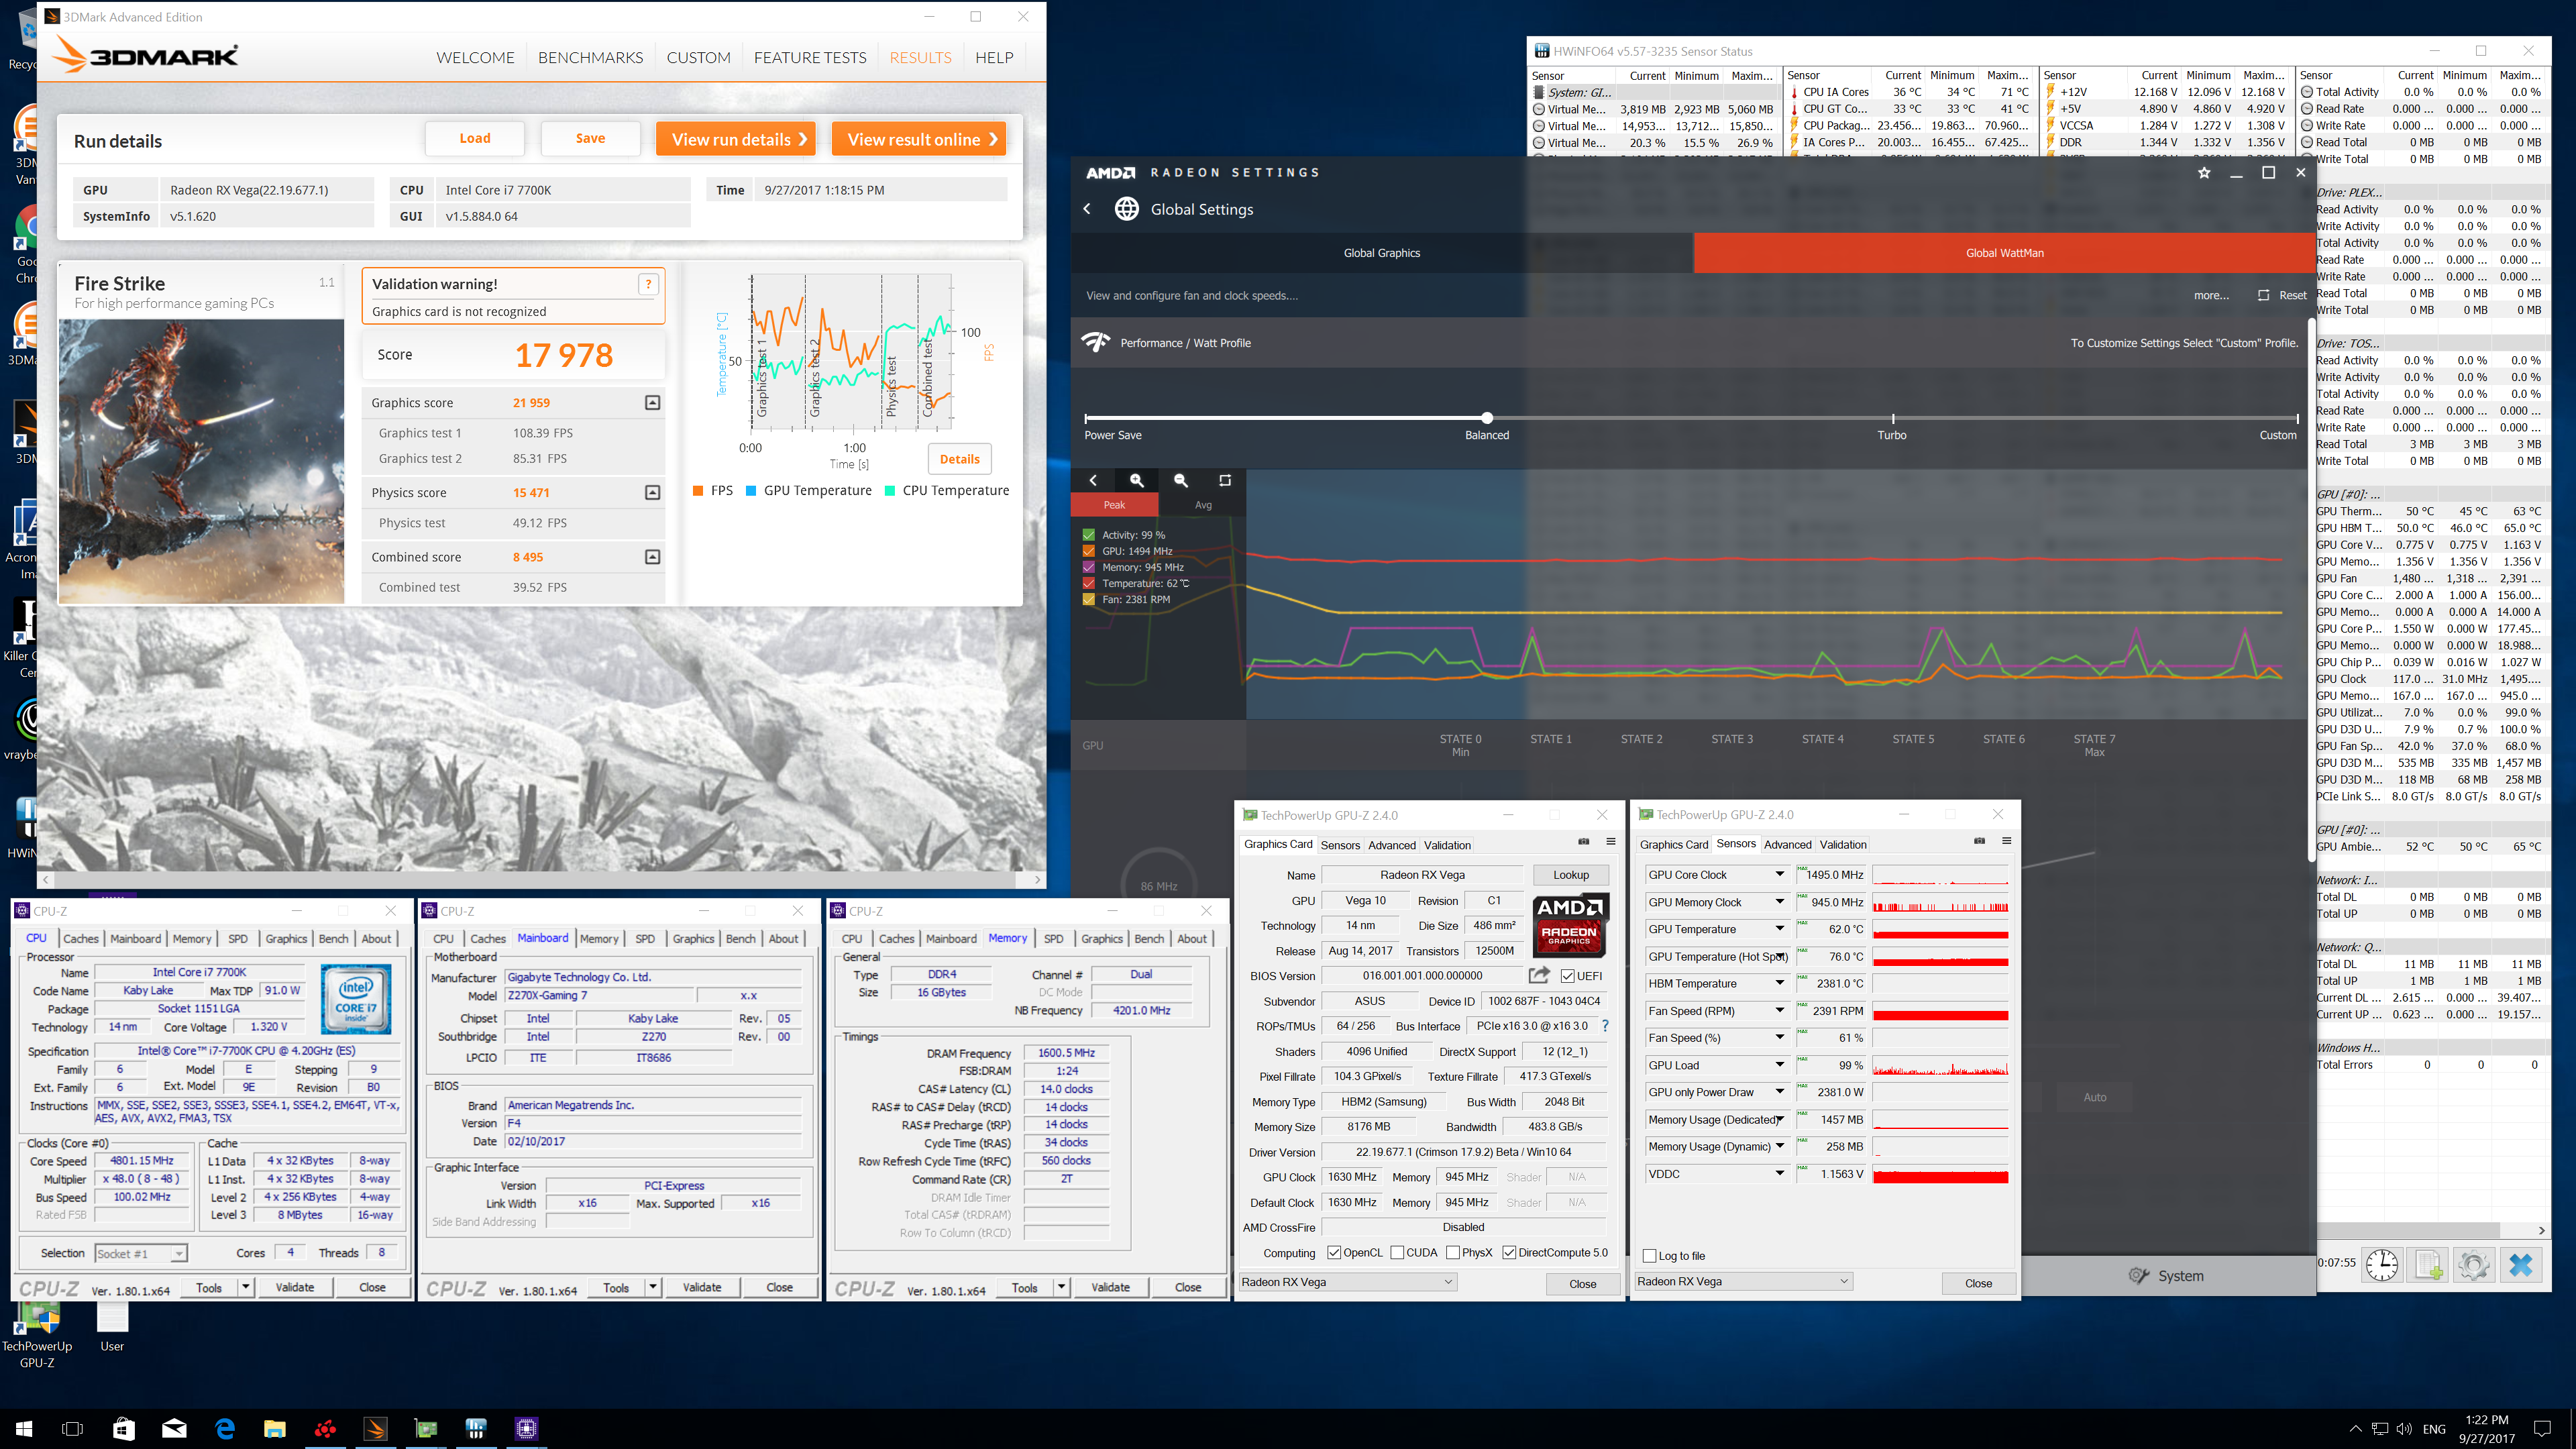This screenshot has width=2576, height=1449.
Task: Click the Intel Core i7 logo in CPU-Z
Action: tap(356, 999)
